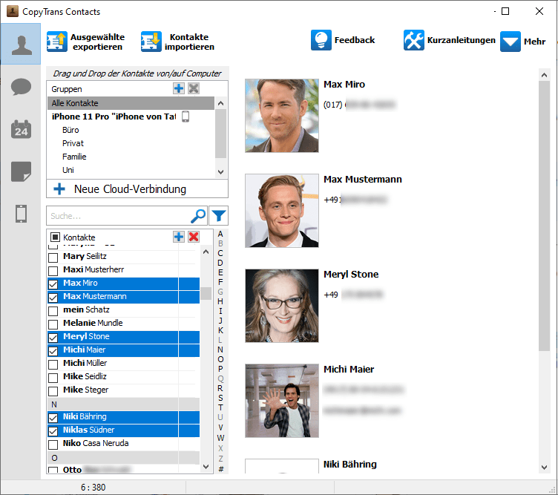558x495 pixels.
Task: Jump to # in alphabet index
Action: click(220, 469)
